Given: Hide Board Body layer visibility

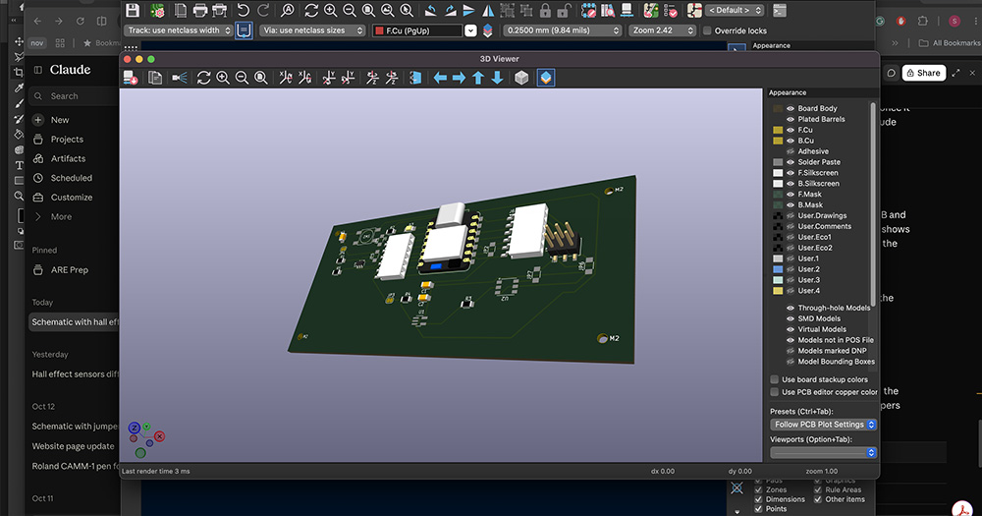Looking at the screenshot, I should point(791,108).
